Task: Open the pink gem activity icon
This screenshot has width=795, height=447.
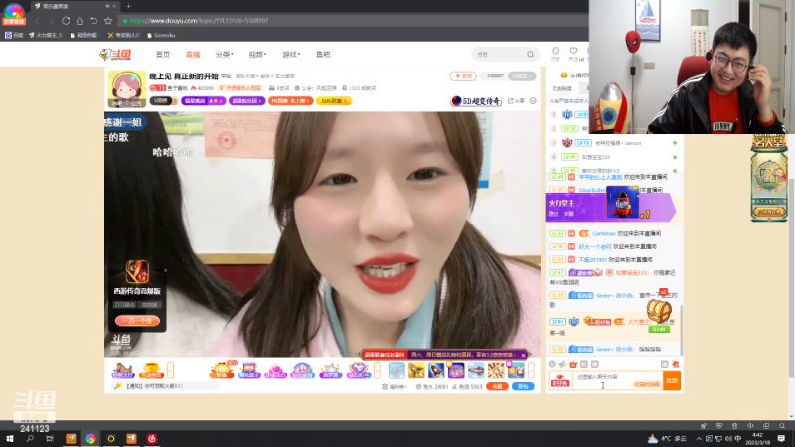Action: [x=275, y=371]
